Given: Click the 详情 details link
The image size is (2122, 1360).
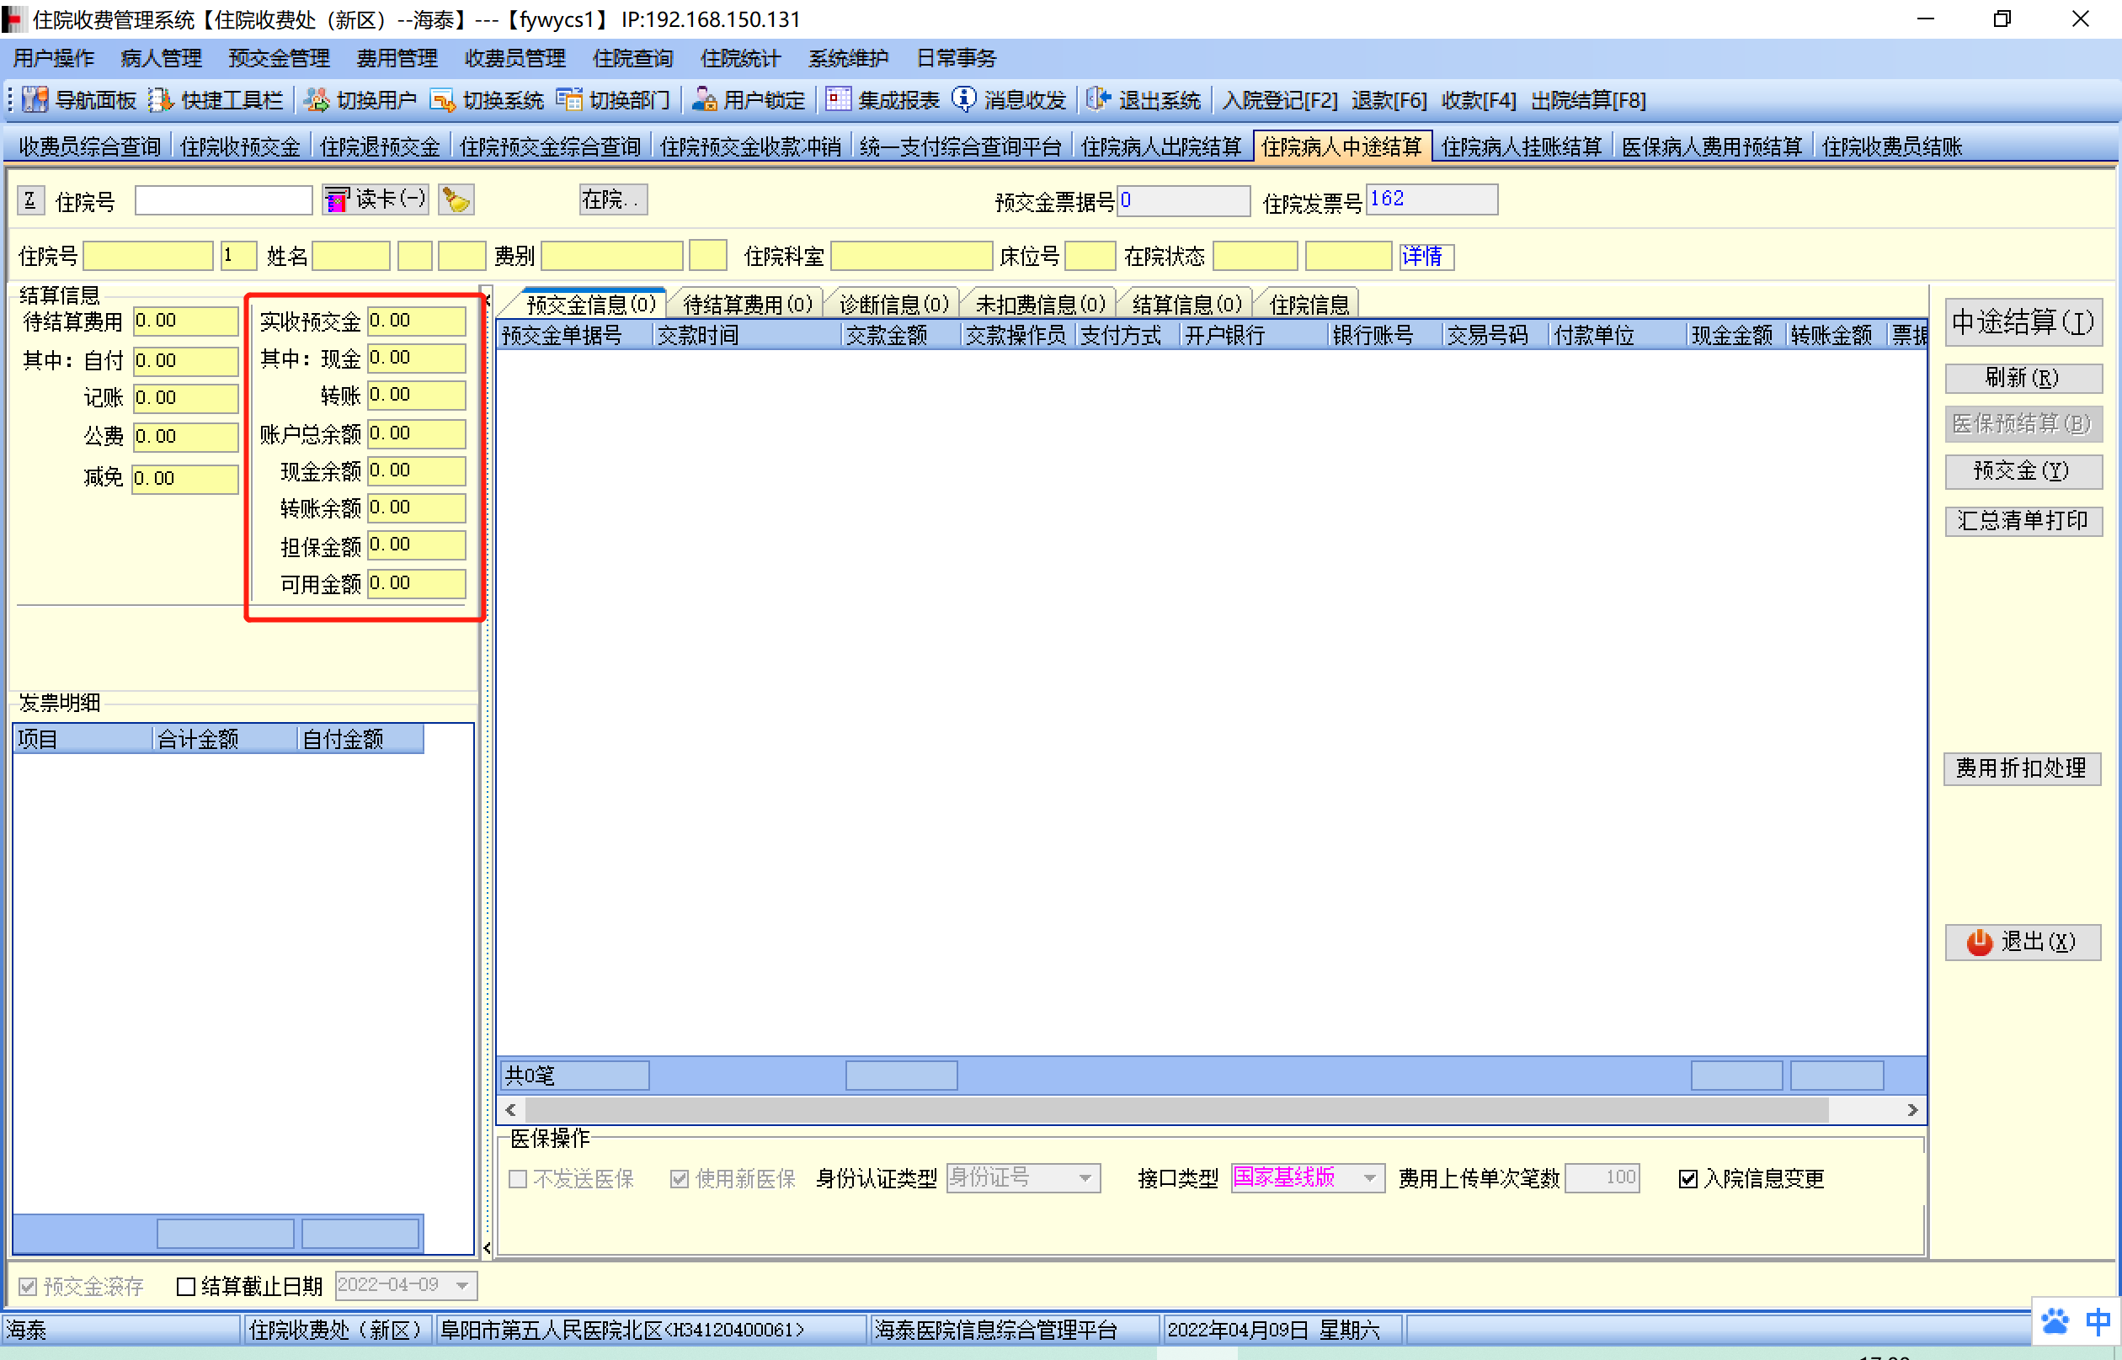Looking at the screenshot, I should click(x=1422, y=257).
